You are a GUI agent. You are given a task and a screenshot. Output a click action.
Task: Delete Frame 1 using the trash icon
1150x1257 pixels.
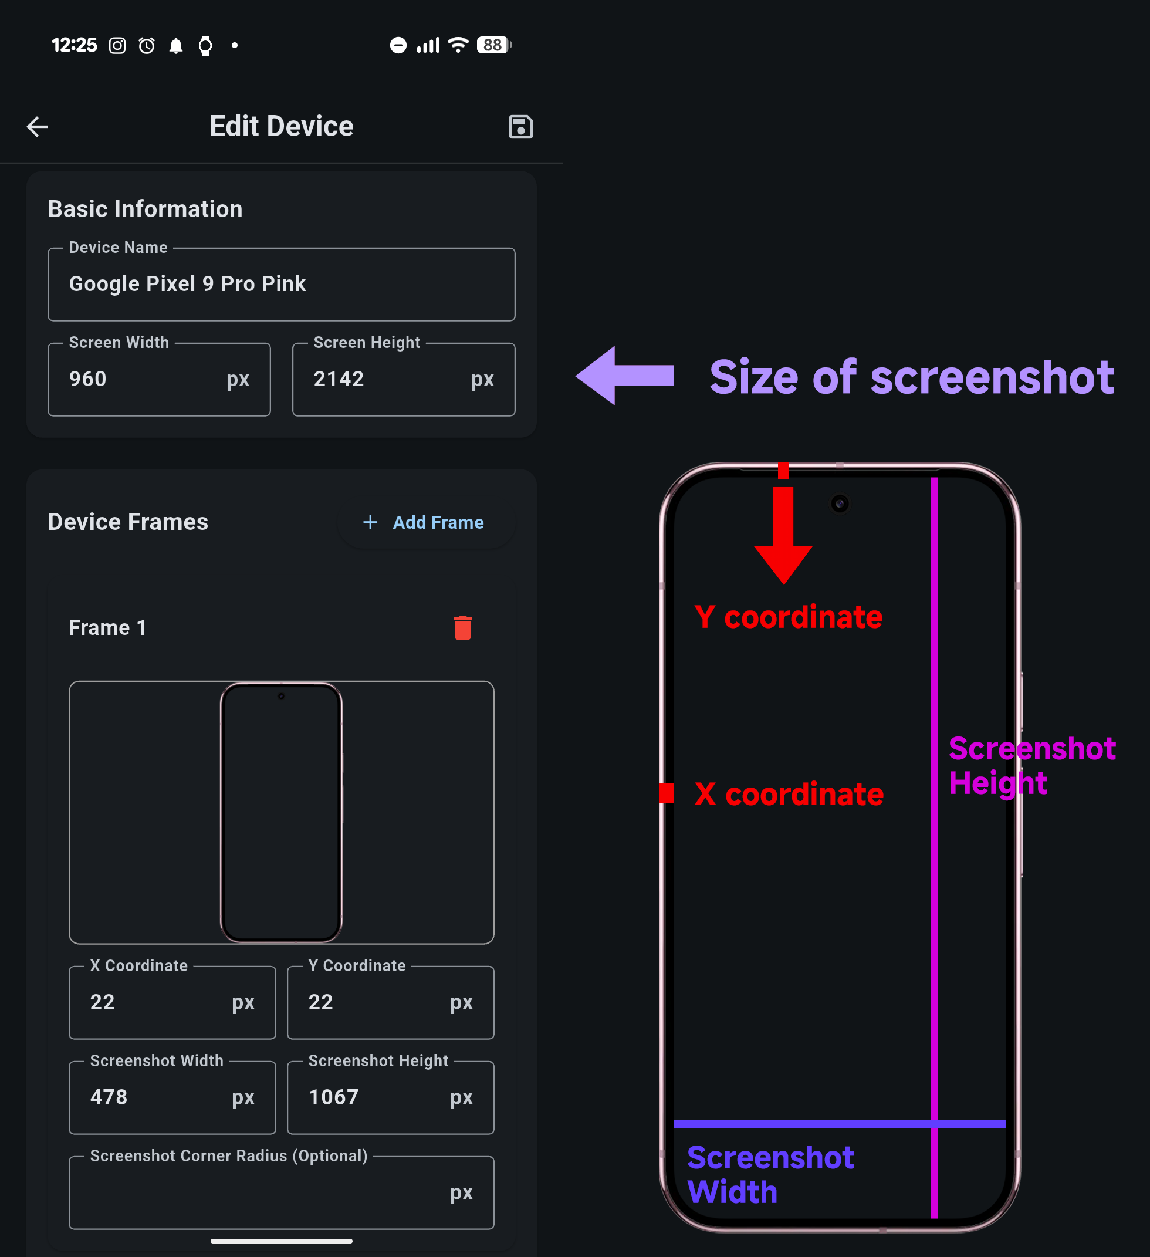tap(463, 627)
